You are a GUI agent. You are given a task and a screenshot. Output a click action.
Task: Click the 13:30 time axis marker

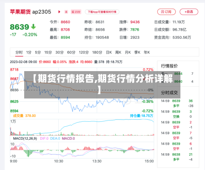tap(97, 161)
